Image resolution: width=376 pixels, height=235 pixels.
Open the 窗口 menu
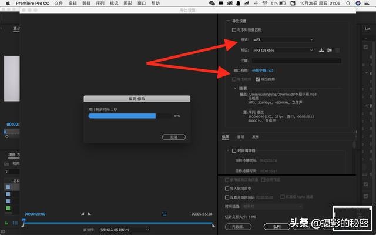142,3
